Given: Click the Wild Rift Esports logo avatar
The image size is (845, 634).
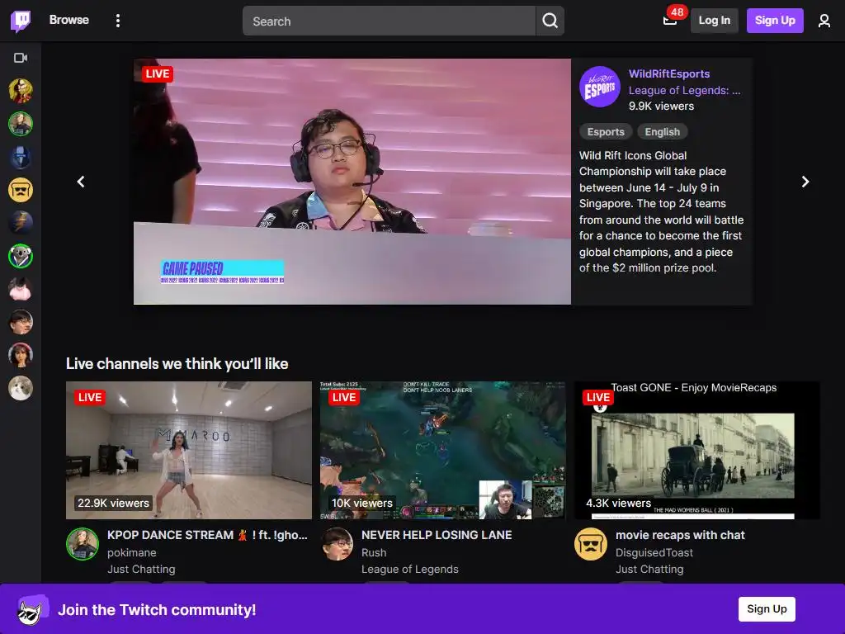Looking at the screenshot, I should tap(599, 87).
